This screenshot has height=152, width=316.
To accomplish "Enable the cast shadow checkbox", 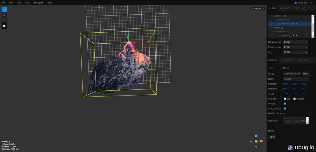I will (x=285, y=99).
